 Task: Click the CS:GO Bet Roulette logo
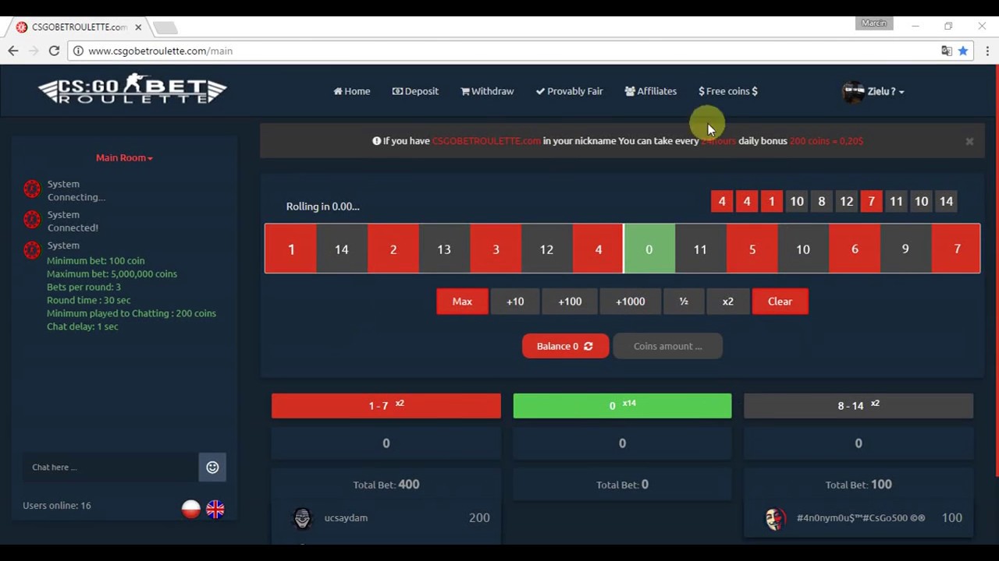tap(133, 90)
